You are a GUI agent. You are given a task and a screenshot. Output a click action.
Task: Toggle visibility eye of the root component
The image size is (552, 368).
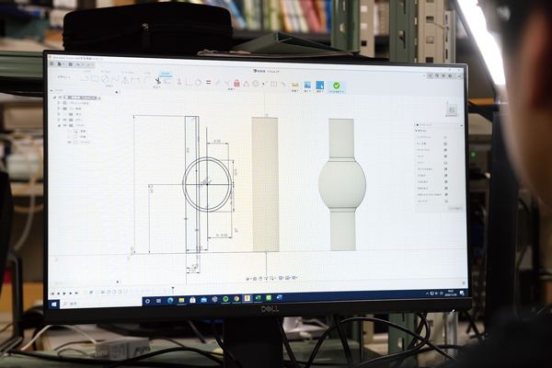point(60,98)
